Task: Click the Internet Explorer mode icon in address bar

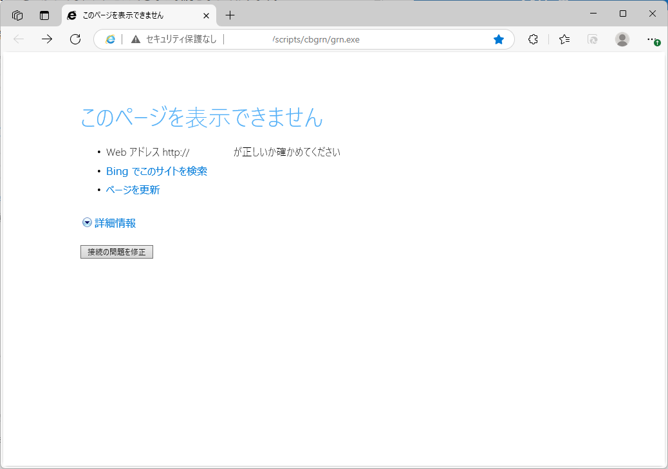Action: coord(110,39)
